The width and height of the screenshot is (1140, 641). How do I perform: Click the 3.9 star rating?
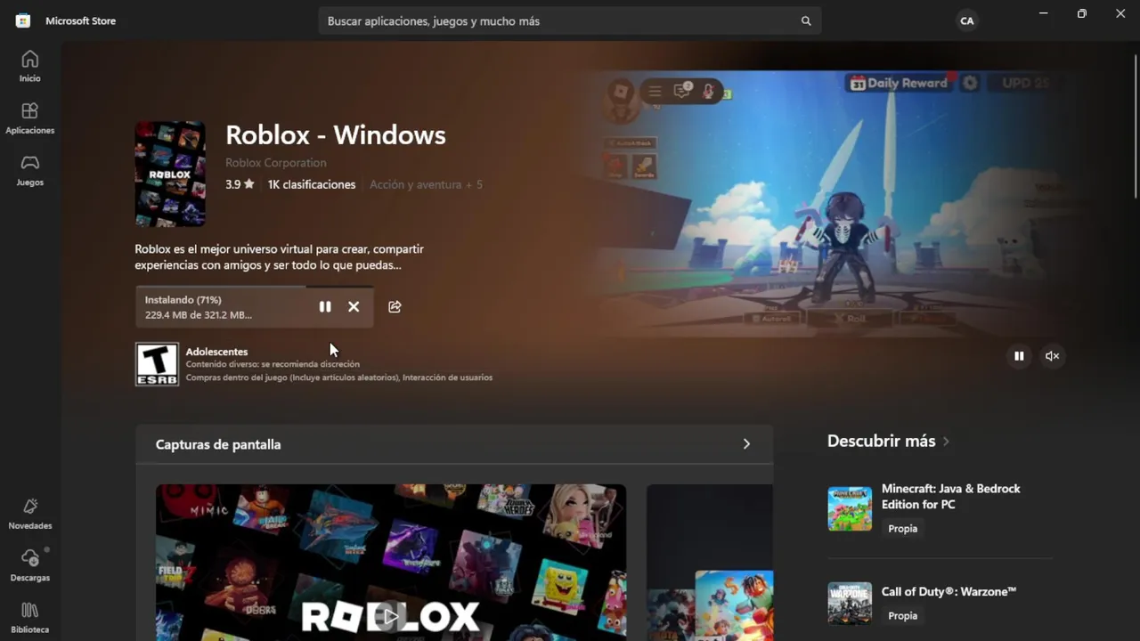(x=240, y=184)
